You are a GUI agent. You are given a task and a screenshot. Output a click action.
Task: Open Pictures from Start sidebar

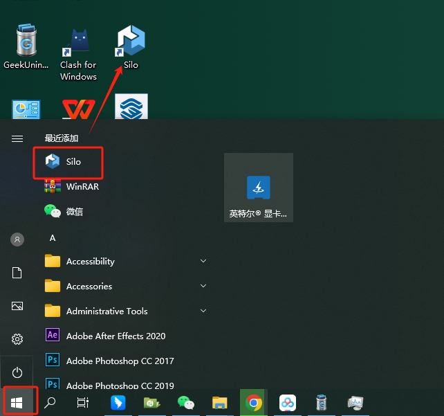17,306
